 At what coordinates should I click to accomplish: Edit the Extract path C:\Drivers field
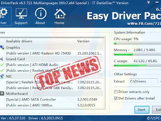coord(144,81)
